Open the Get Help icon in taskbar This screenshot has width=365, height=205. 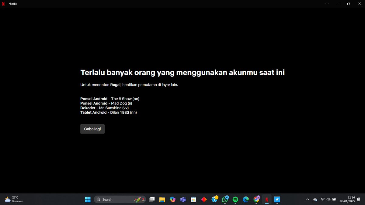215,199
